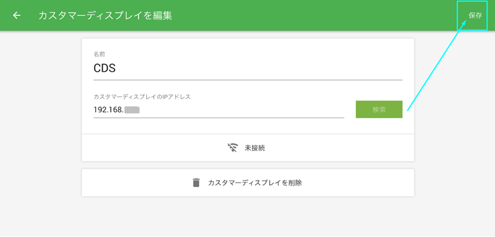This screenshot has width=495, height=237.
Task: Click the 名前 field label
Action: click(x=99, y=54)
